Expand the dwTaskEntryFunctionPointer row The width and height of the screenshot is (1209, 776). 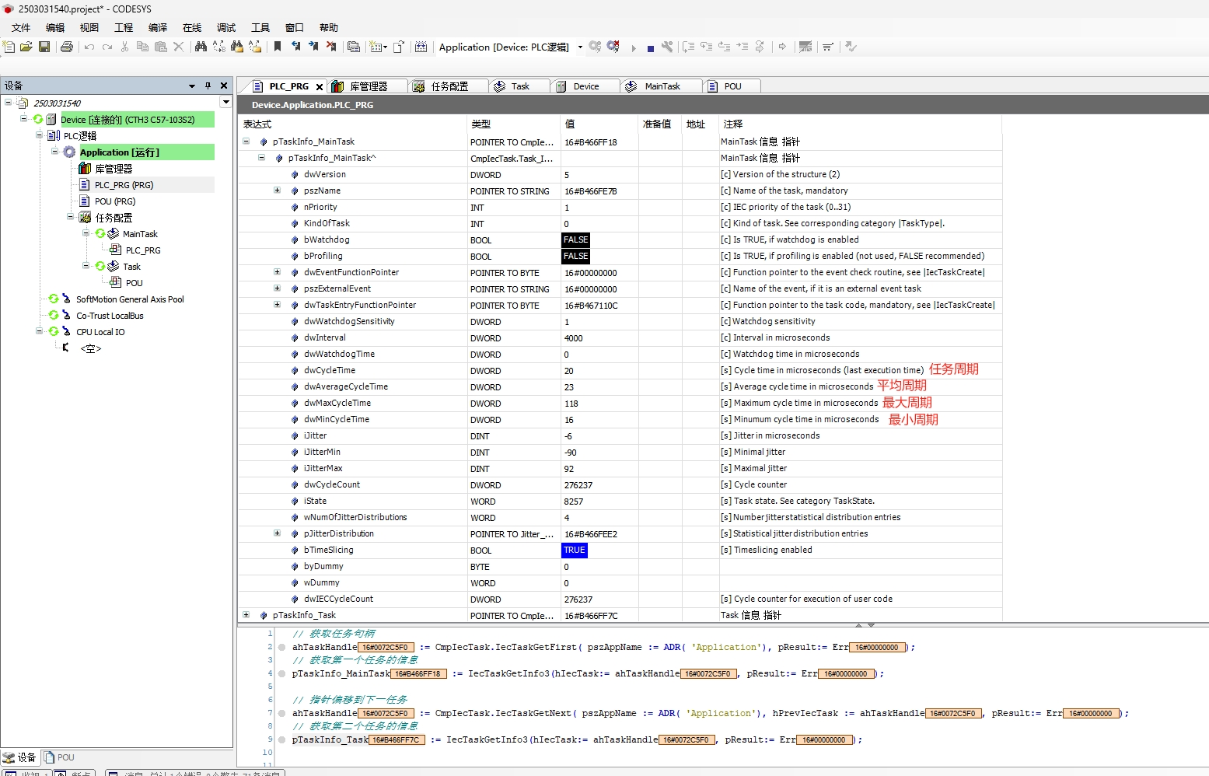click(x=277, y=305)
